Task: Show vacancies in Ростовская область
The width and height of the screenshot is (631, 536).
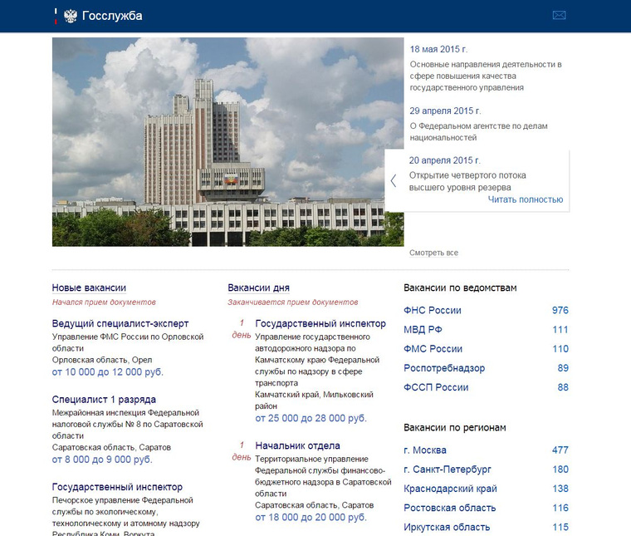Action: click(450, 508)
